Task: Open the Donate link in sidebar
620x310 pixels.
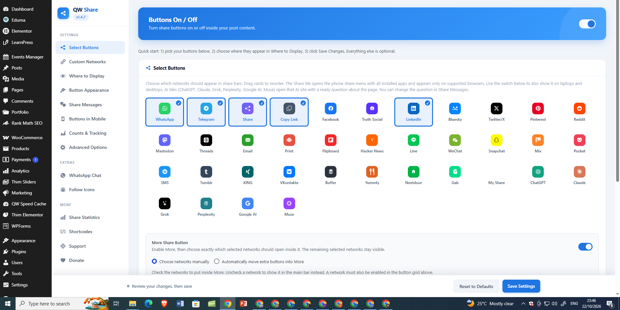Action: coord(90,260)
